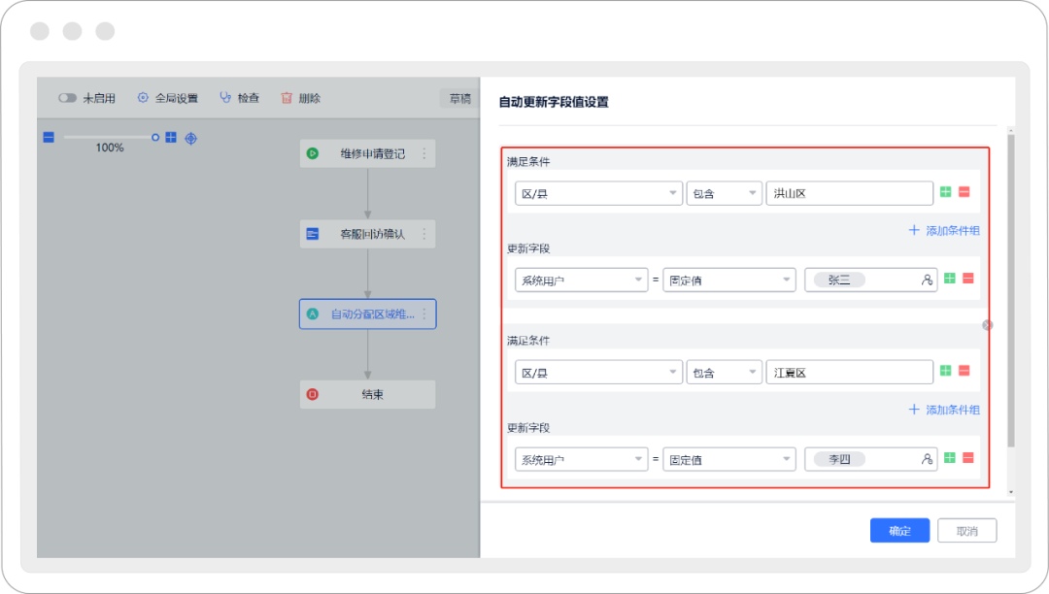
Task: Open the first 固定值 type dropdown
Action: (x=728, y=280)
